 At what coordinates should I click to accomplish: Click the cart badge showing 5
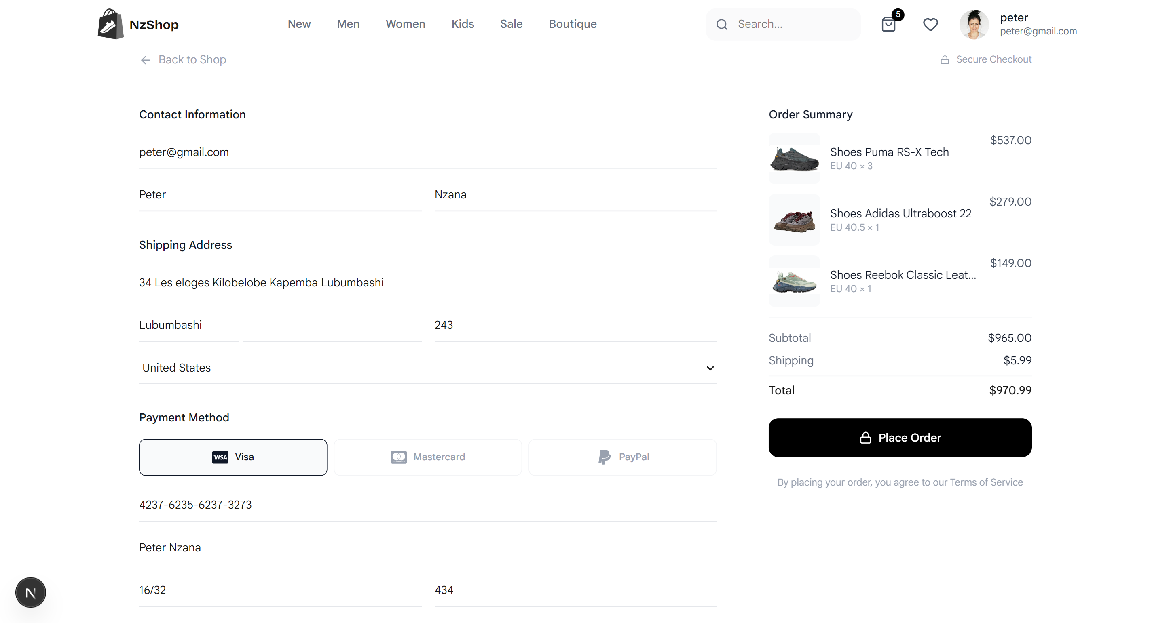click(x=898, y=14)
